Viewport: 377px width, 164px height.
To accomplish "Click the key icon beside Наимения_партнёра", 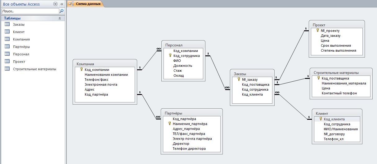I will point(169,124).
